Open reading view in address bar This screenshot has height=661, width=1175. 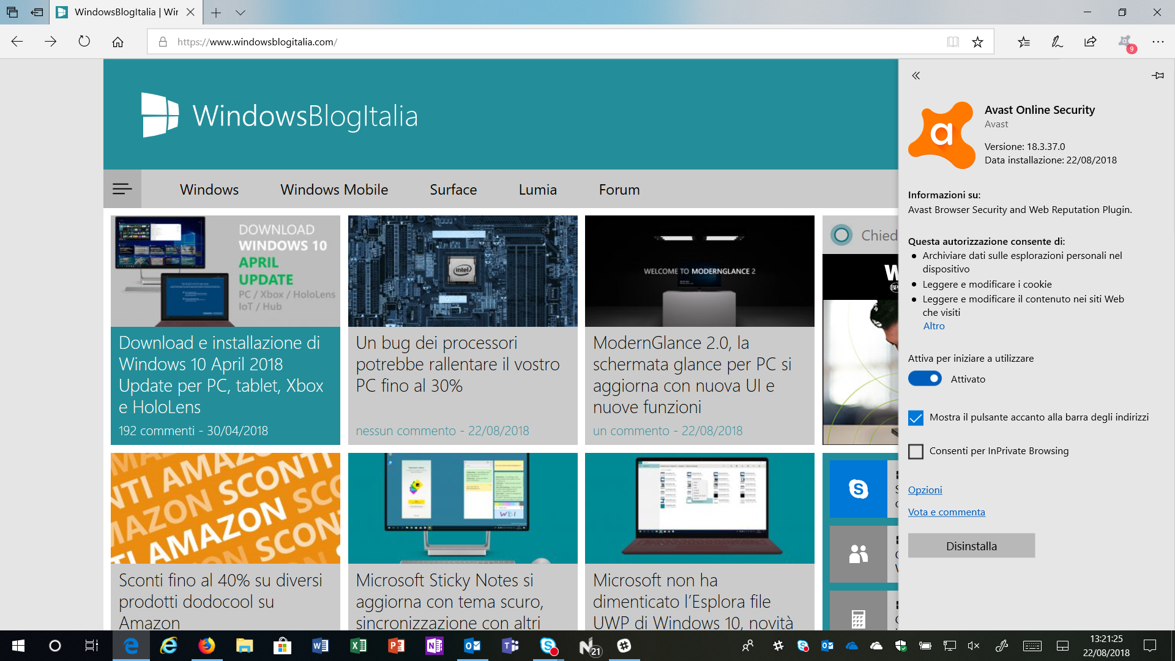coord(953,42)
